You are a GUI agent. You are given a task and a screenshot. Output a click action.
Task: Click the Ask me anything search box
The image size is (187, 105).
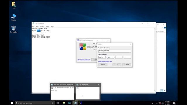click(35, 103)
